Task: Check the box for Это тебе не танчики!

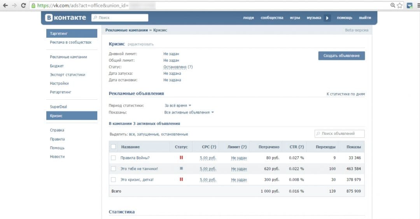Action: pyautogui.click(x=113, y=169)
